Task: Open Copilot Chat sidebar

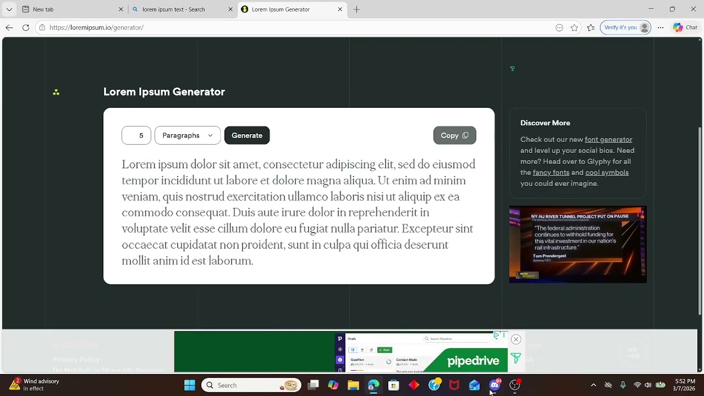Action: coord(685,28)
